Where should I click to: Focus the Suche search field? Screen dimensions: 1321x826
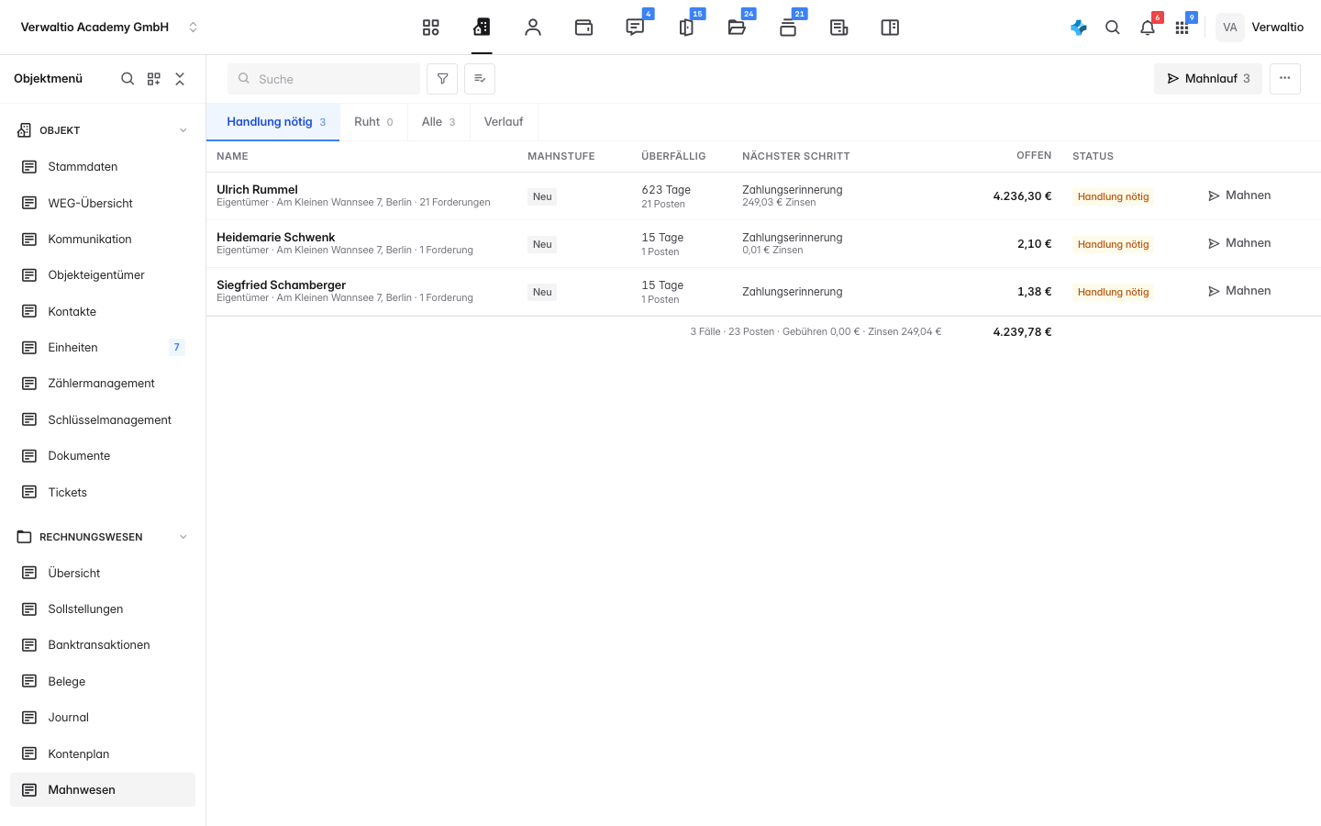[x=324, y=79]
